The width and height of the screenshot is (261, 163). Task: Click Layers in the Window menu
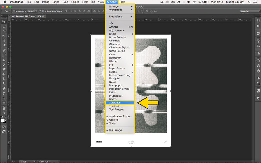point(113,72)
